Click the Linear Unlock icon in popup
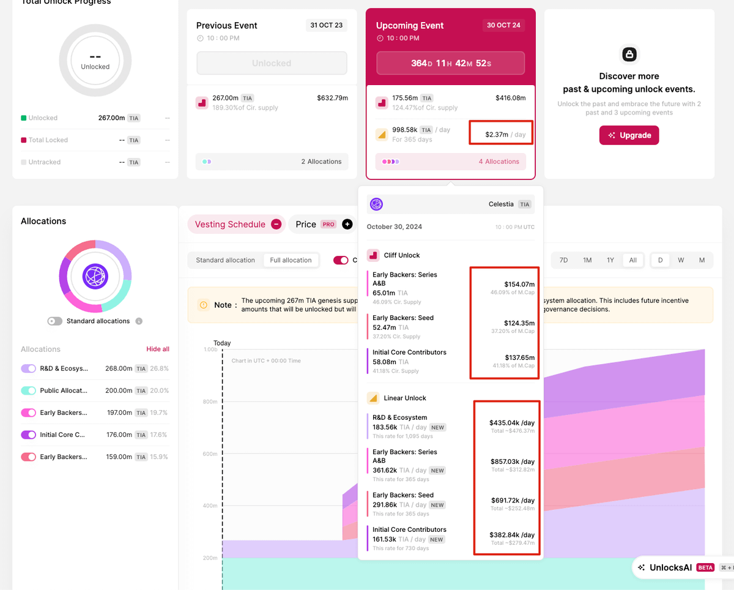Image resolution: width=734 pixels, height=590 pixels. [373, 398]
